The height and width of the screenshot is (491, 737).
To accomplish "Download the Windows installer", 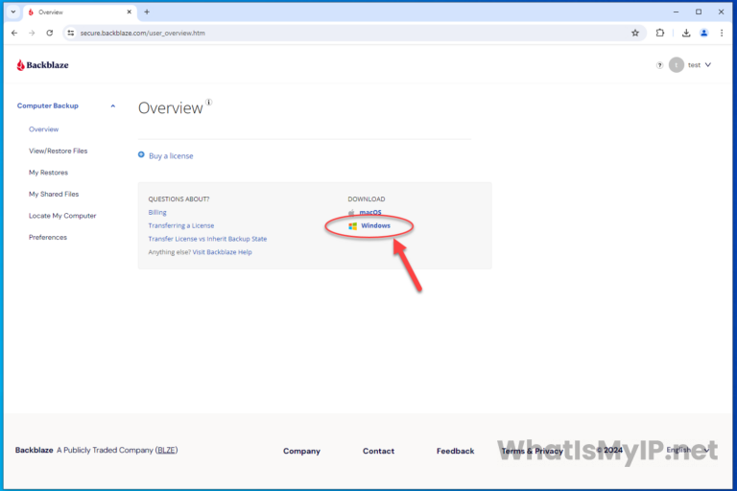I will 375,225.
